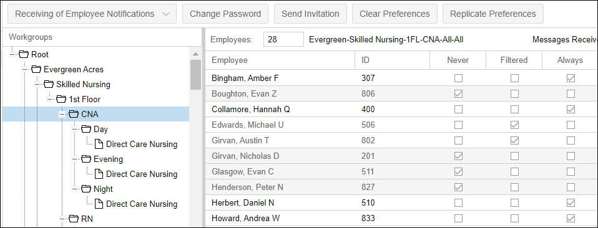Sort by the Employee column header

[x=230, y=60]
